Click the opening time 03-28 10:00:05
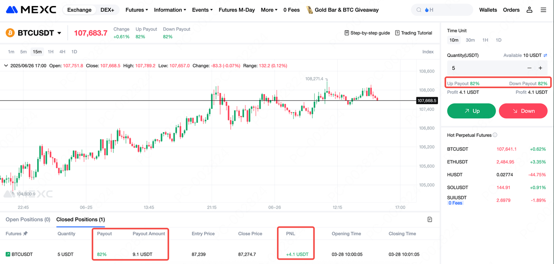The height and width of the screenshot is (264, 554). click(348, 254)
